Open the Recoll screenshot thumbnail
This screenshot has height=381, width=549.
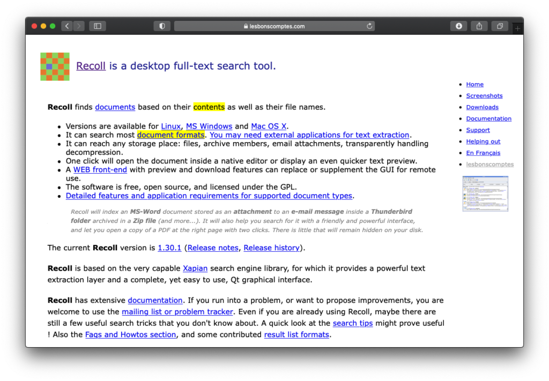(485, 193)
